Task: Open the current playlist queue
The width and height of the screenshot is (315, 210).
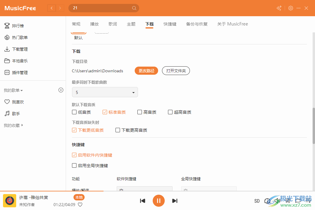Action: pyautogui.click(x=308, y=201)
